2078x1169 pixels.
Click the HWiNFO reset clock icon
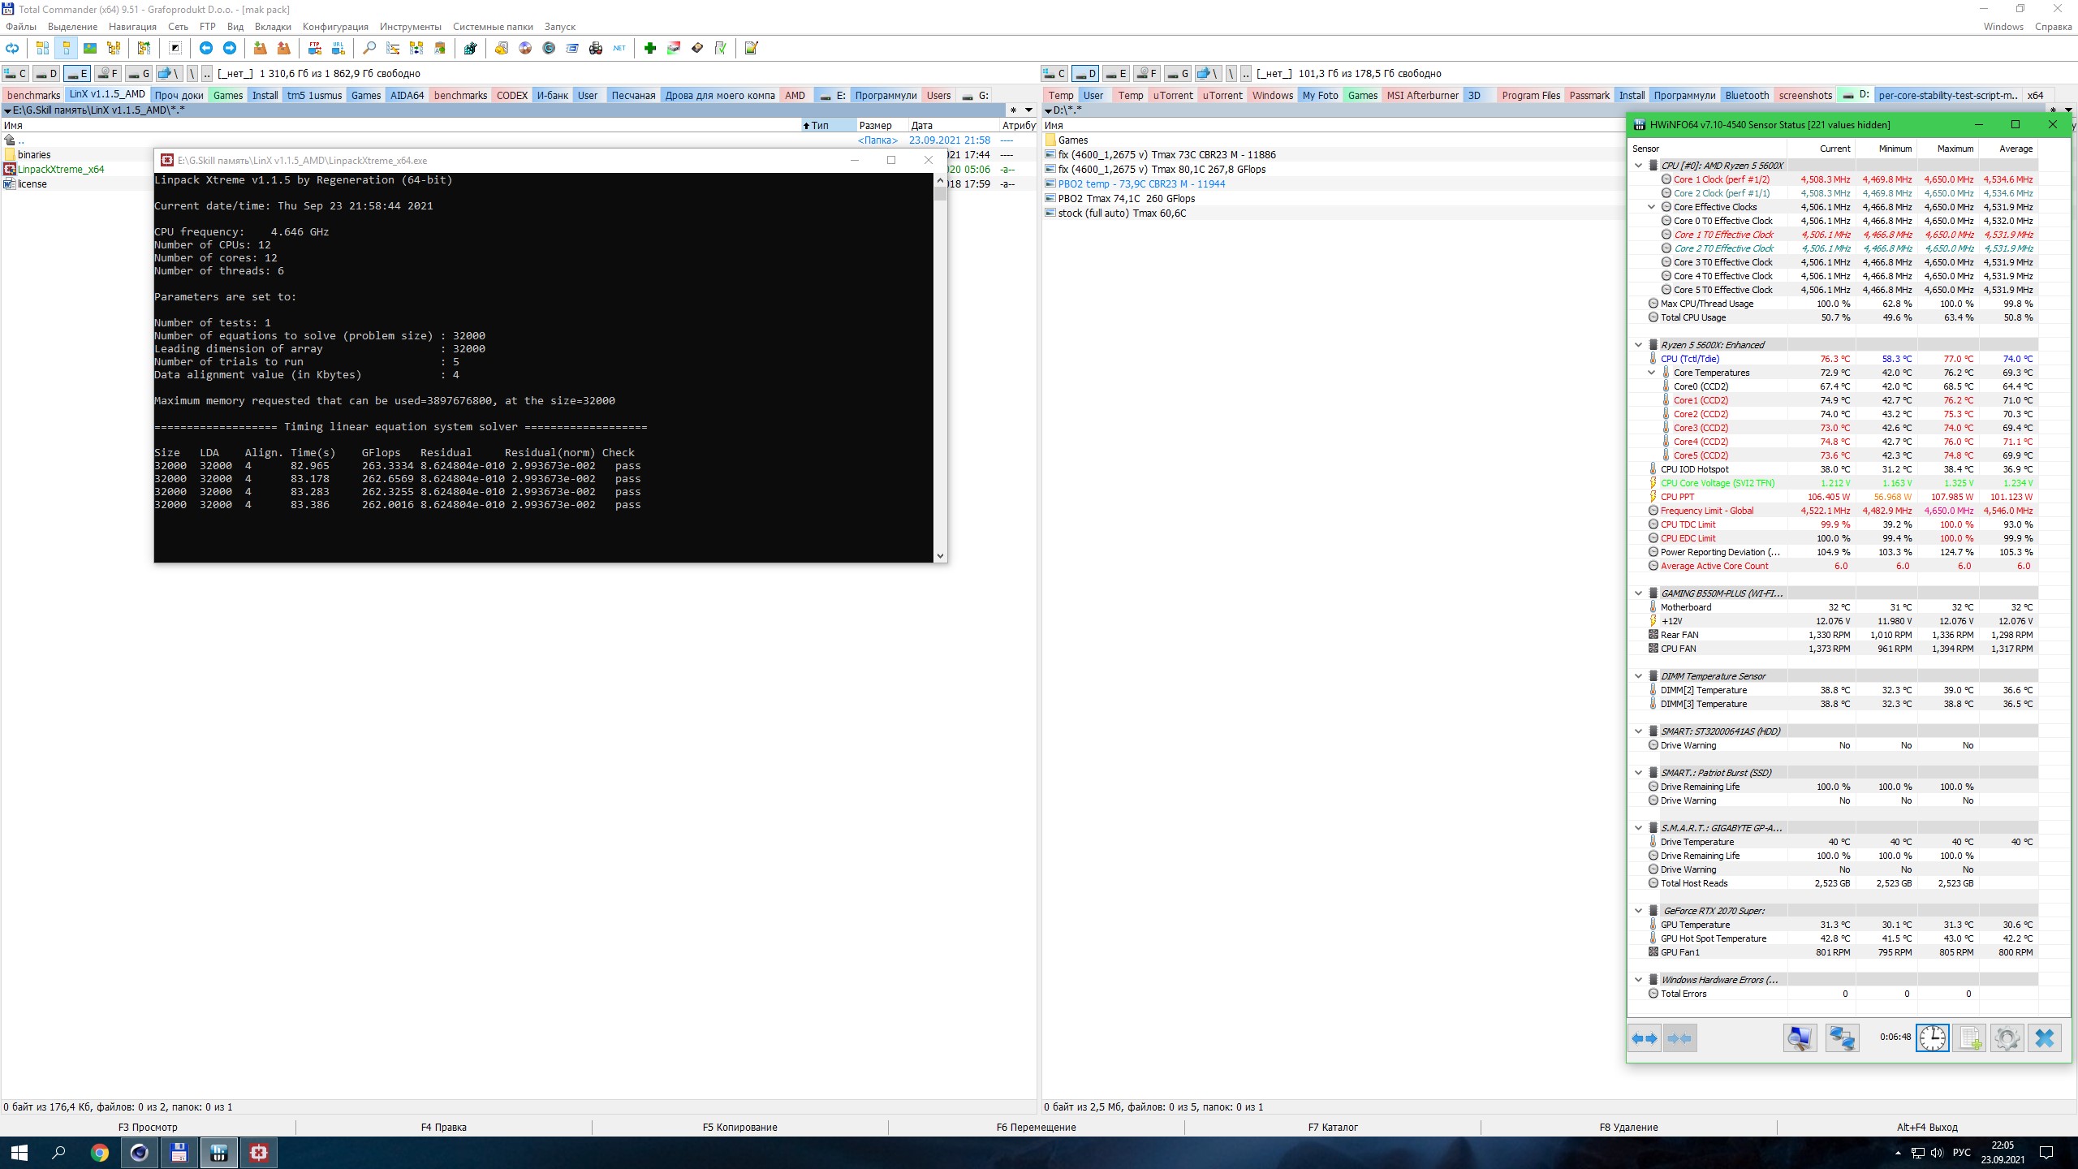[x=1932, y=1037]
